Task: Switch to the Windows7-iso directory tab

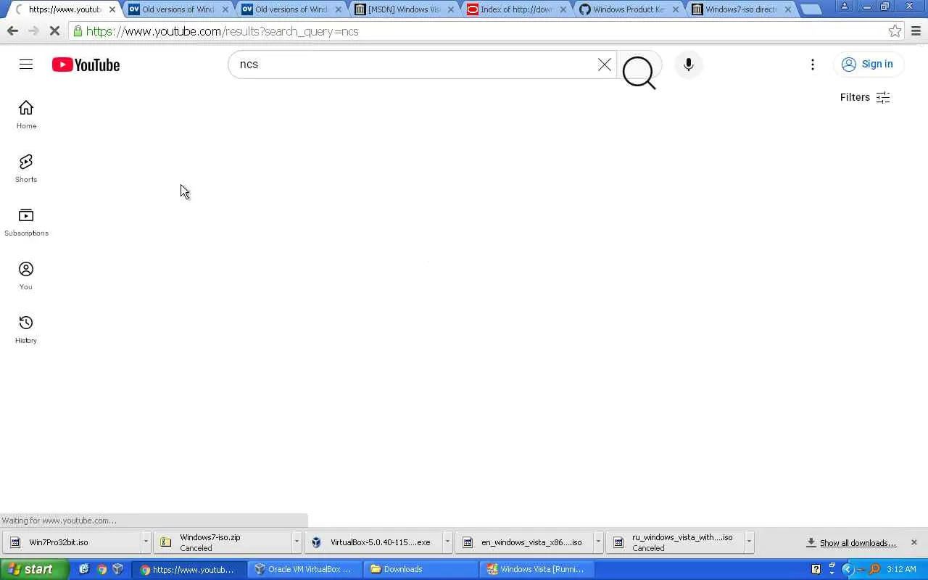Action: pyautogui.click(x=741, y=9)
